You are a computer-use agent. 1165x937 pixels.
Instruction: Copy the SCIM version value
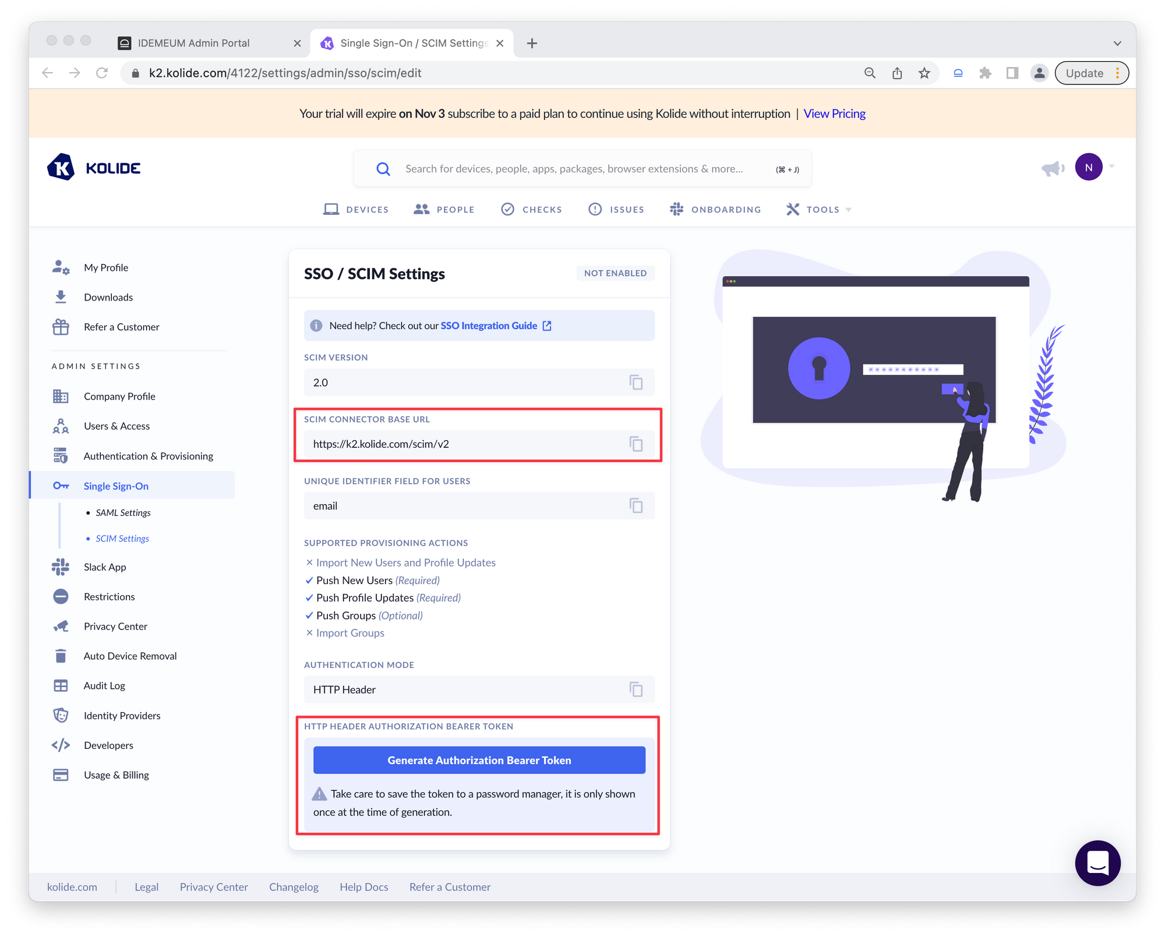(636, 383)
